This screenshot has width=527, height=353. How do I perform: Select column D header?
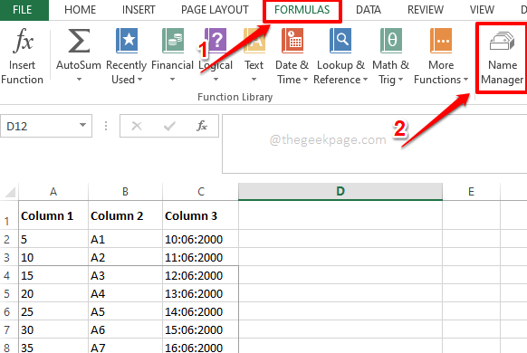[x=340, y=192]
